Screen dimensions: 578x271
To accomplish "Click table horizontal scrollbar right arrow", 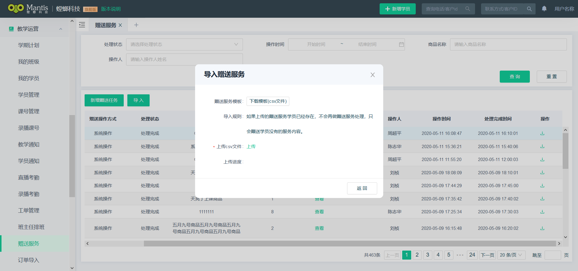I will point(559,243).
